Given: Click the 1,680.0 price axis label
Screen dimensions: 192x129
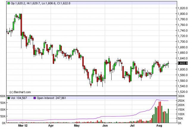Looking at the screenshot, I should coord(182,47).
